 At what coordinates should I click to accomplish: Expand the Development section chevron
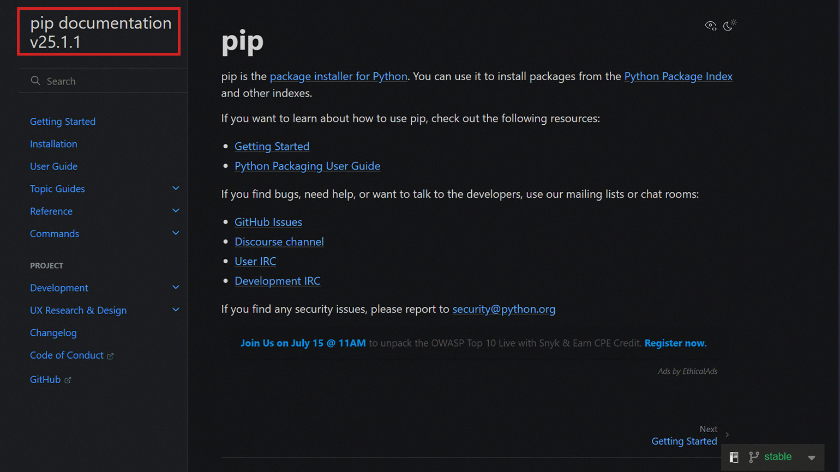(x=176, y=288)
